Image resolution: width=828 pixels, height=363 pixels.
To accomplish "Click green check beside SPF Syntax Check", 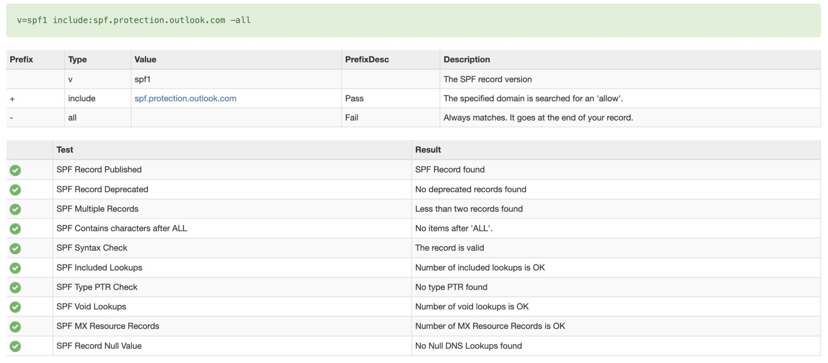I will [x=15, y=248].
